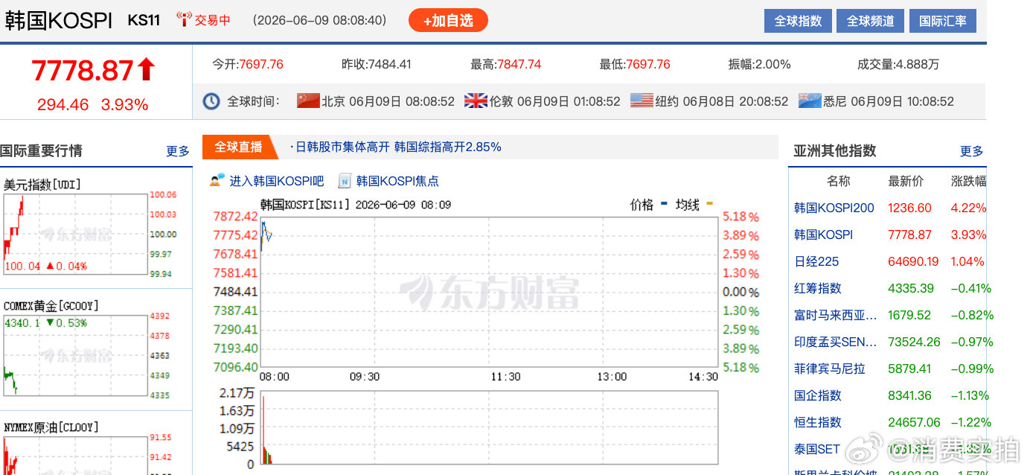Open 更多 link in 国际重要行情

[178, 151]
